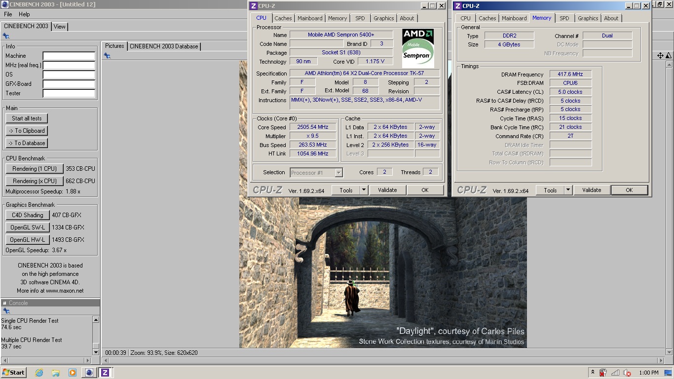Switch Memory-tab CPU-Z window to its CPU tab
Viewport: 674px width, 379px height.
pos(465,18)
